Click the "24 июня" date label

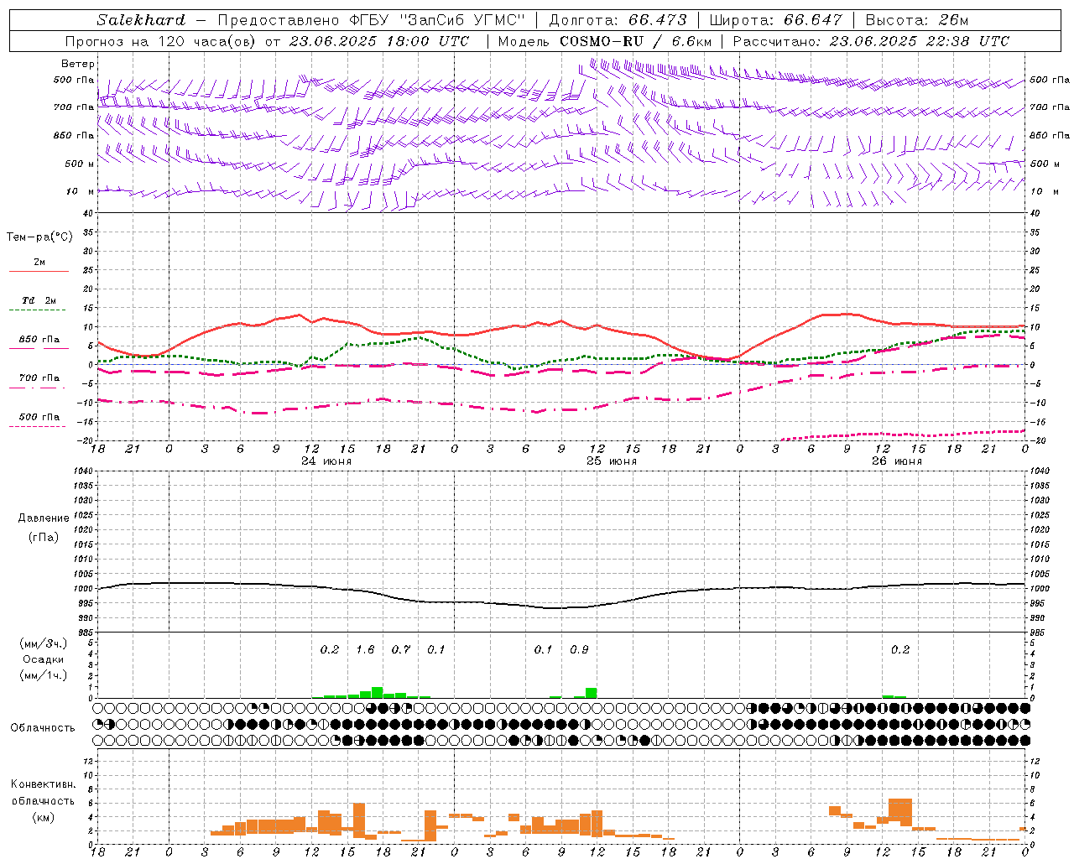tap(326, 461)
